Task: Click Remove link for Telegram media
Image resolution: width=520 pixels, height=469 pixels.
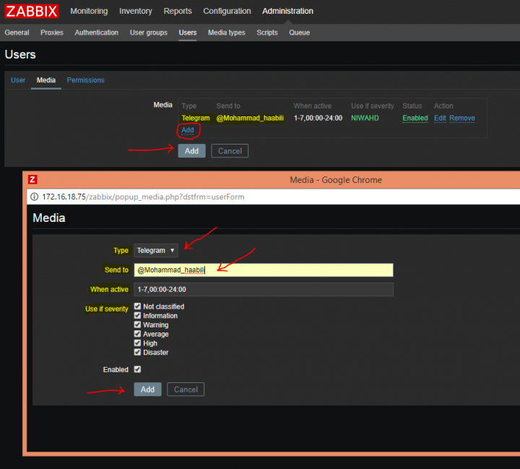Action: click(x=462, y=119)
